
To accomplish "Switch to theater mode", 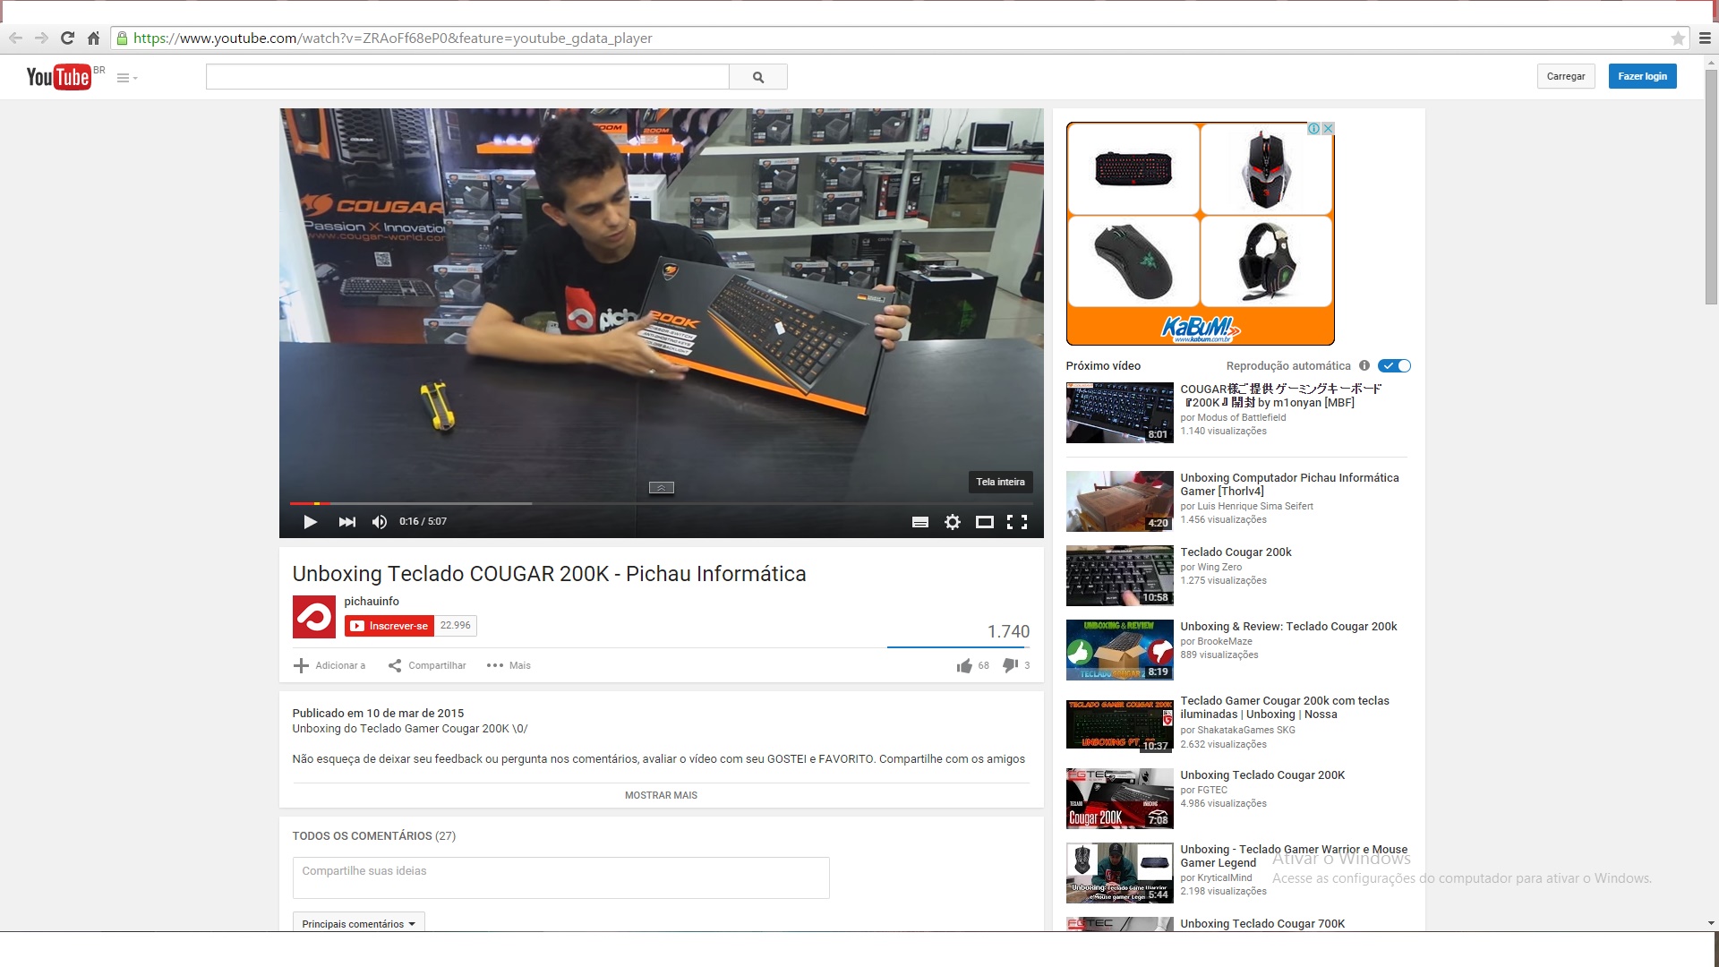I will coord(985,522).
